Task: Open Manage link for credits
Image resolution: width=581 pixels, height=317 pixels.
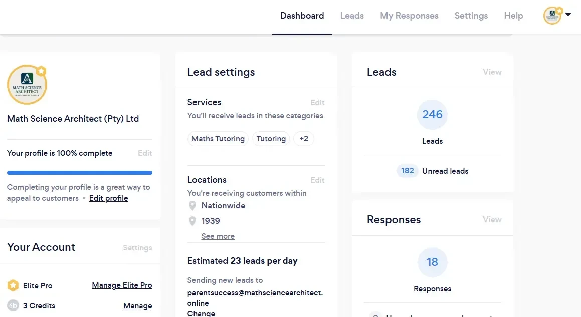Action: [x=137, y=306]
